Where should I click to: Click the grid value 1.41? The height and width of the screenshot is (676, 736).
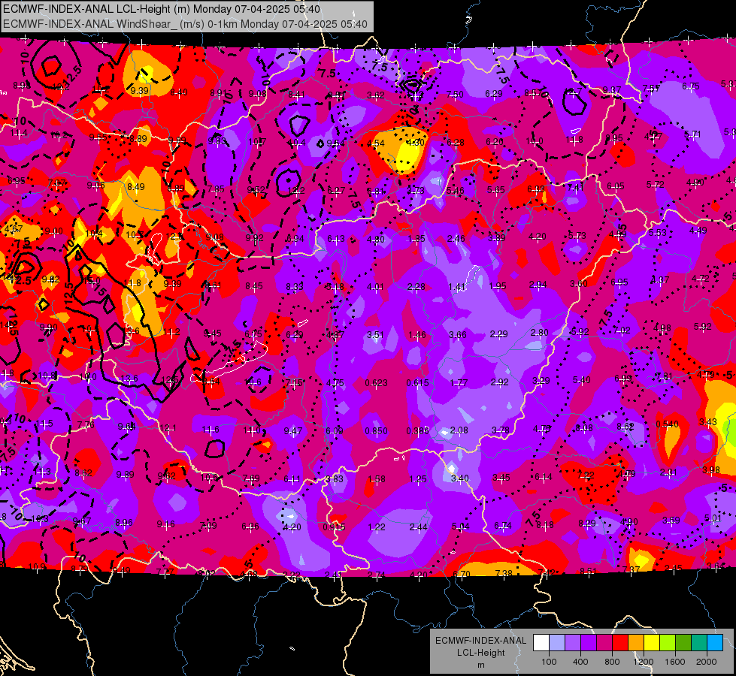pos(457,287)
